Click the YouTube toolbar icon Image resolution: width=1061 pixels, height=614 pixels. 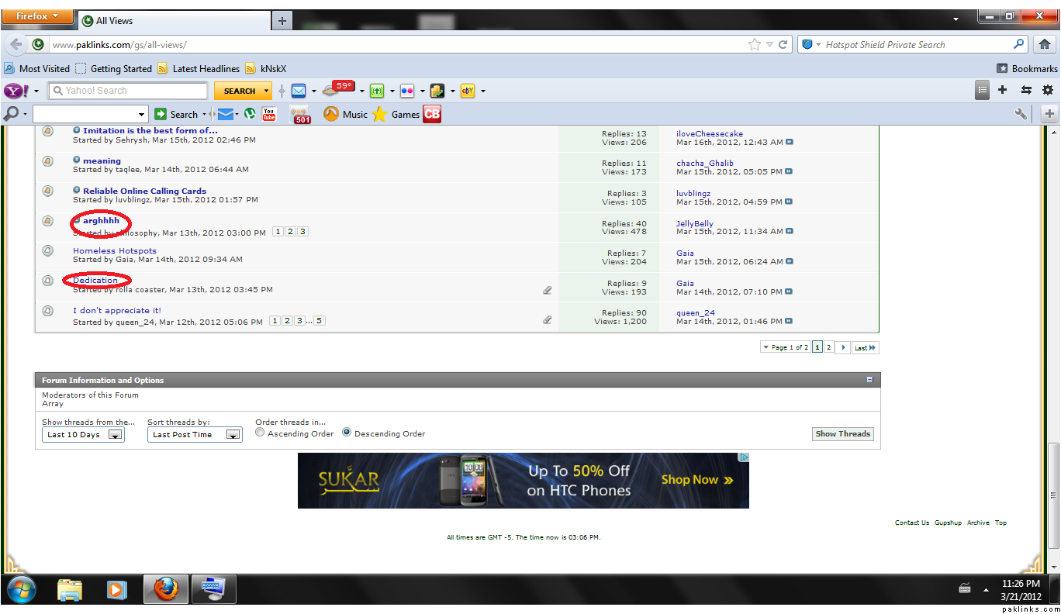tap(269, 114)
